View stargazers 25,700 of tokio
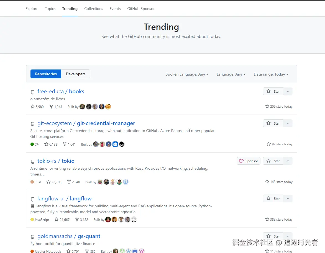This screenshot has height=253, width=325. pyautogui.click(x=54, y=182)
